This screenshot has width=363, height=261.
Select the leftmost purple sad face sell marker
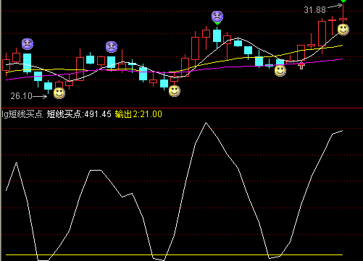[x=28, y=44]
